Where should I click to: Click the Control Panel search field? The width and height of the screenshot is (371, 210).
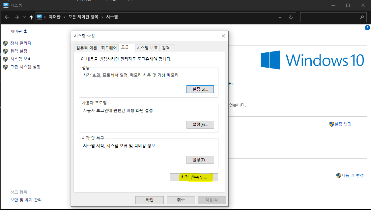[x=333, y=17]
